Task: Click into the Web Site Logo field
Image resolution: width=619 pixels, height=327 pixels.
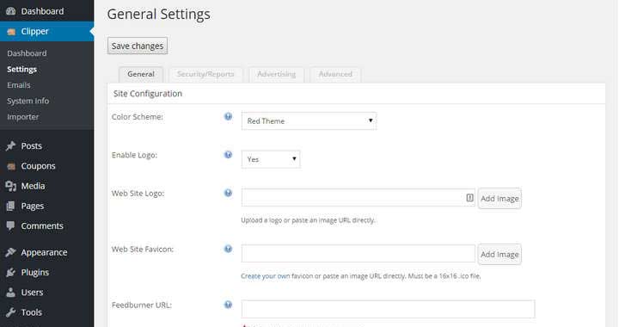Action: pyautogui.click(x=358, y=197)
